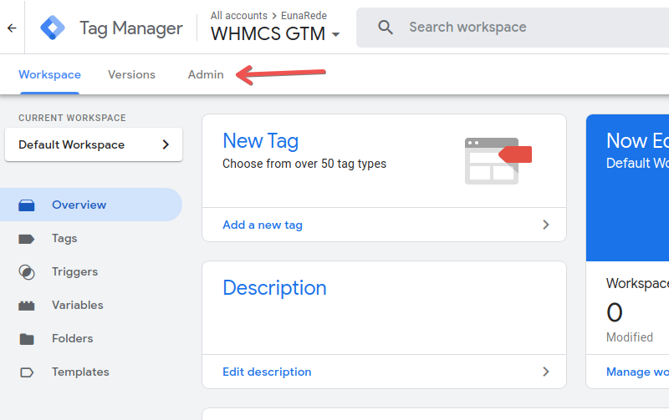The width and height of the screenshot is (669, 420).
Task: Switch to the Versions tab
Action: tap(131, 74)
